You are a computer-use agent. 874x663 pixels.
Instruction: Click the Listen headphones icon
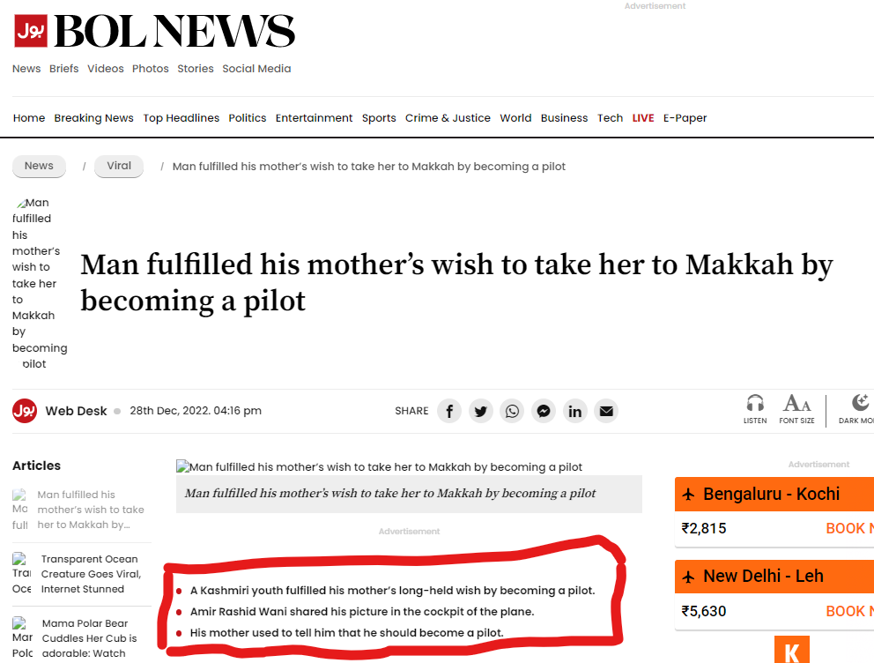755,408
